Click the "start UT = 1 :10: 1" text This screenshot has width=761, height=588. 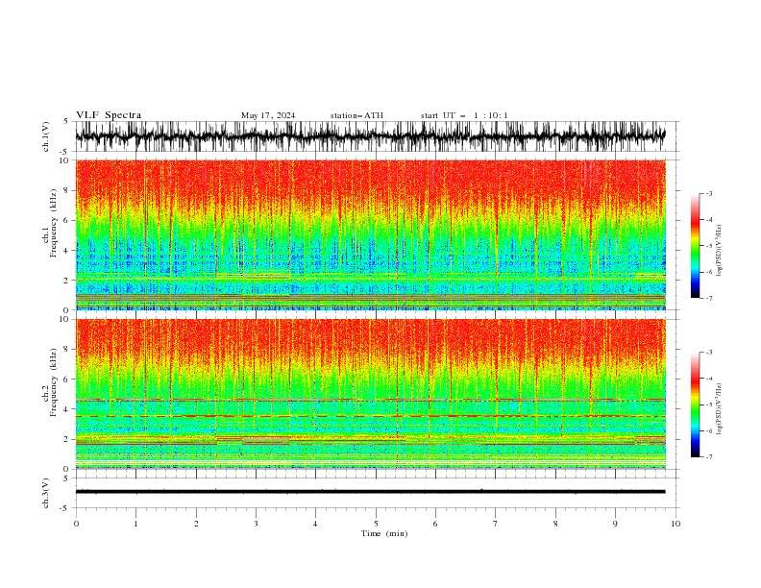(464, 115)
